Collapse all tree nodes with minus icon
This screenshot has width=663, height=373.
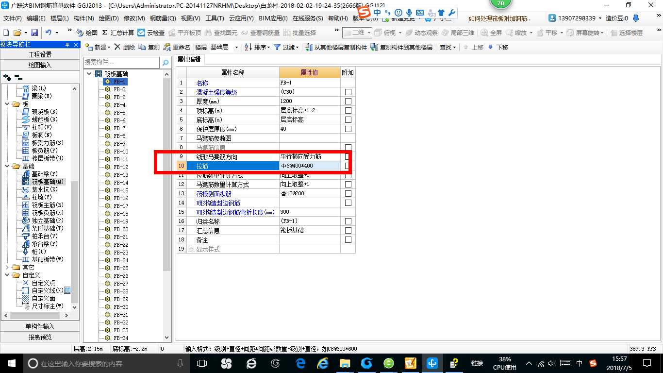18,77
